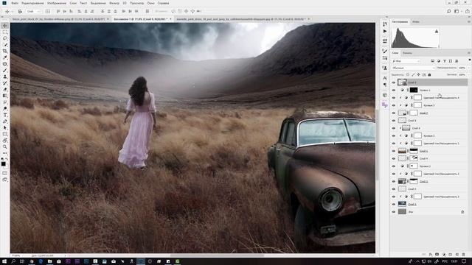The width and height of the screenshot is (472, 265).
Task: Click the layer opacity value field
Action: coord(462,68)
